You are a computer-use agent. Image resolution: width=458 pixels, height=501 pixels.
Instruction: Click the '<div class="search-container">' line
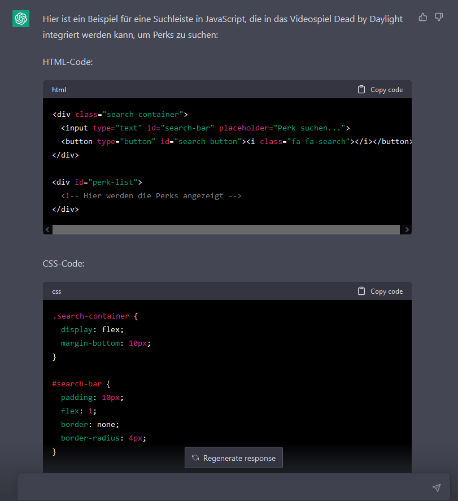pyautogui.click(x=120, y=115)
